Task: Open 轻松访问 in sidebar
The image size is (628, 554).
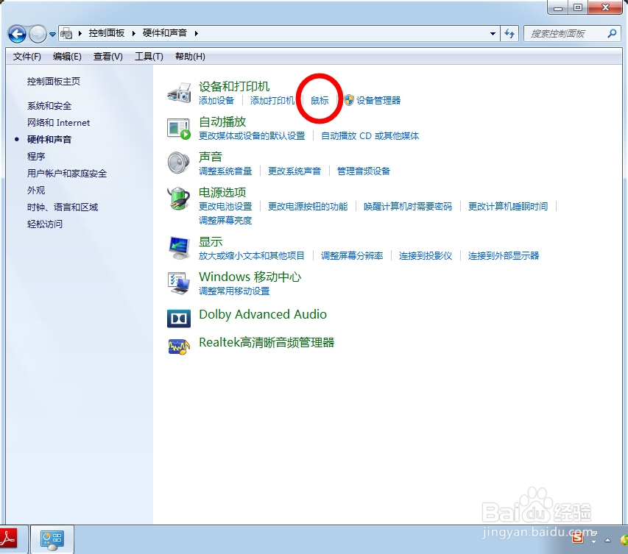Action: point(45,224)
